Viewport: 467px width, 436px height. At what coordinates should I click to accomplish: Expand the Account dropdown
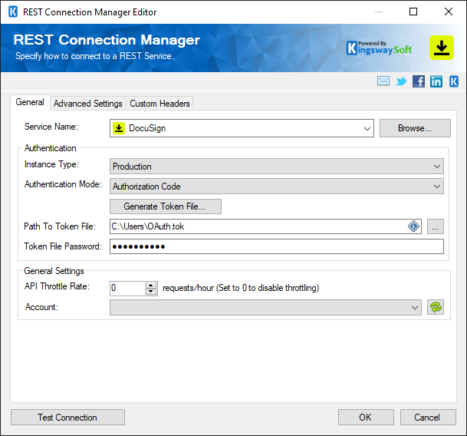pos(414,308)
